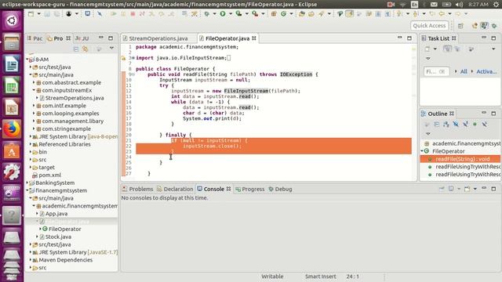This screenshot has height=282, width=502.
Task: Click the External Tools run icon
Action: [x=255, y=14]
